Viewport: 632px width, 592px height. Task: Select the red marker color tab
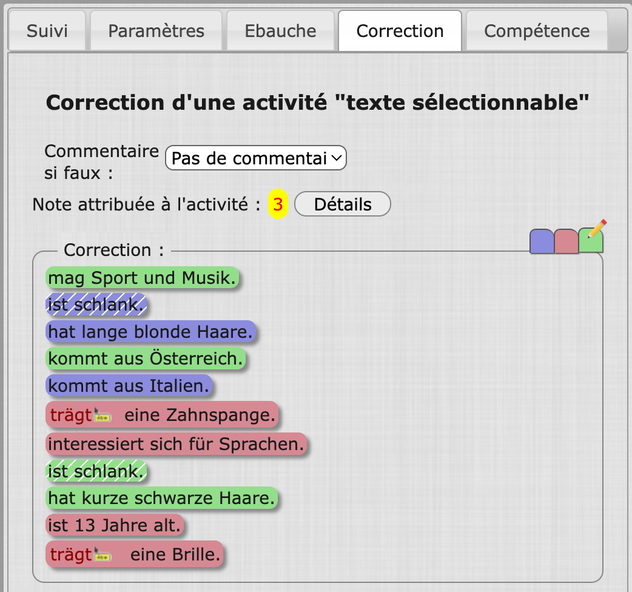click(566, 241)
